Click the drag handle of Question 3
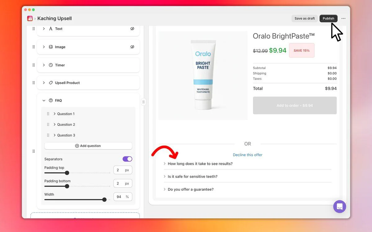 (x=48, y=135)
